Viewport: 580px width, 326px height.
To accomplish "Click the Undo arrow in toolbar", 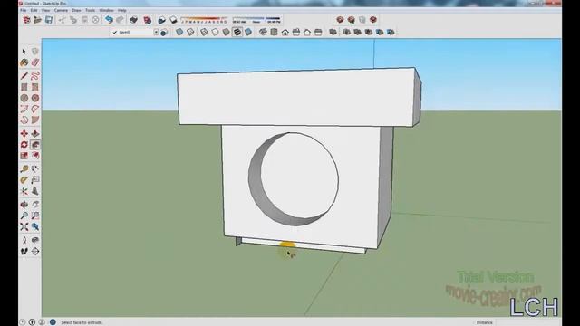I will point(109,20).
